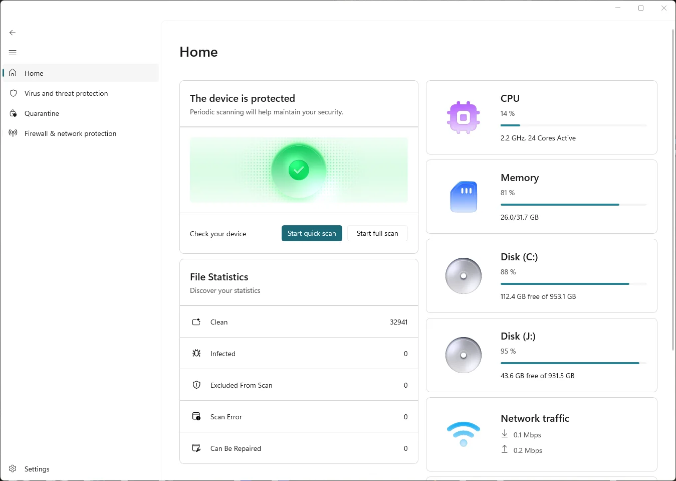Click the Settings gear icon

point(13,468)
